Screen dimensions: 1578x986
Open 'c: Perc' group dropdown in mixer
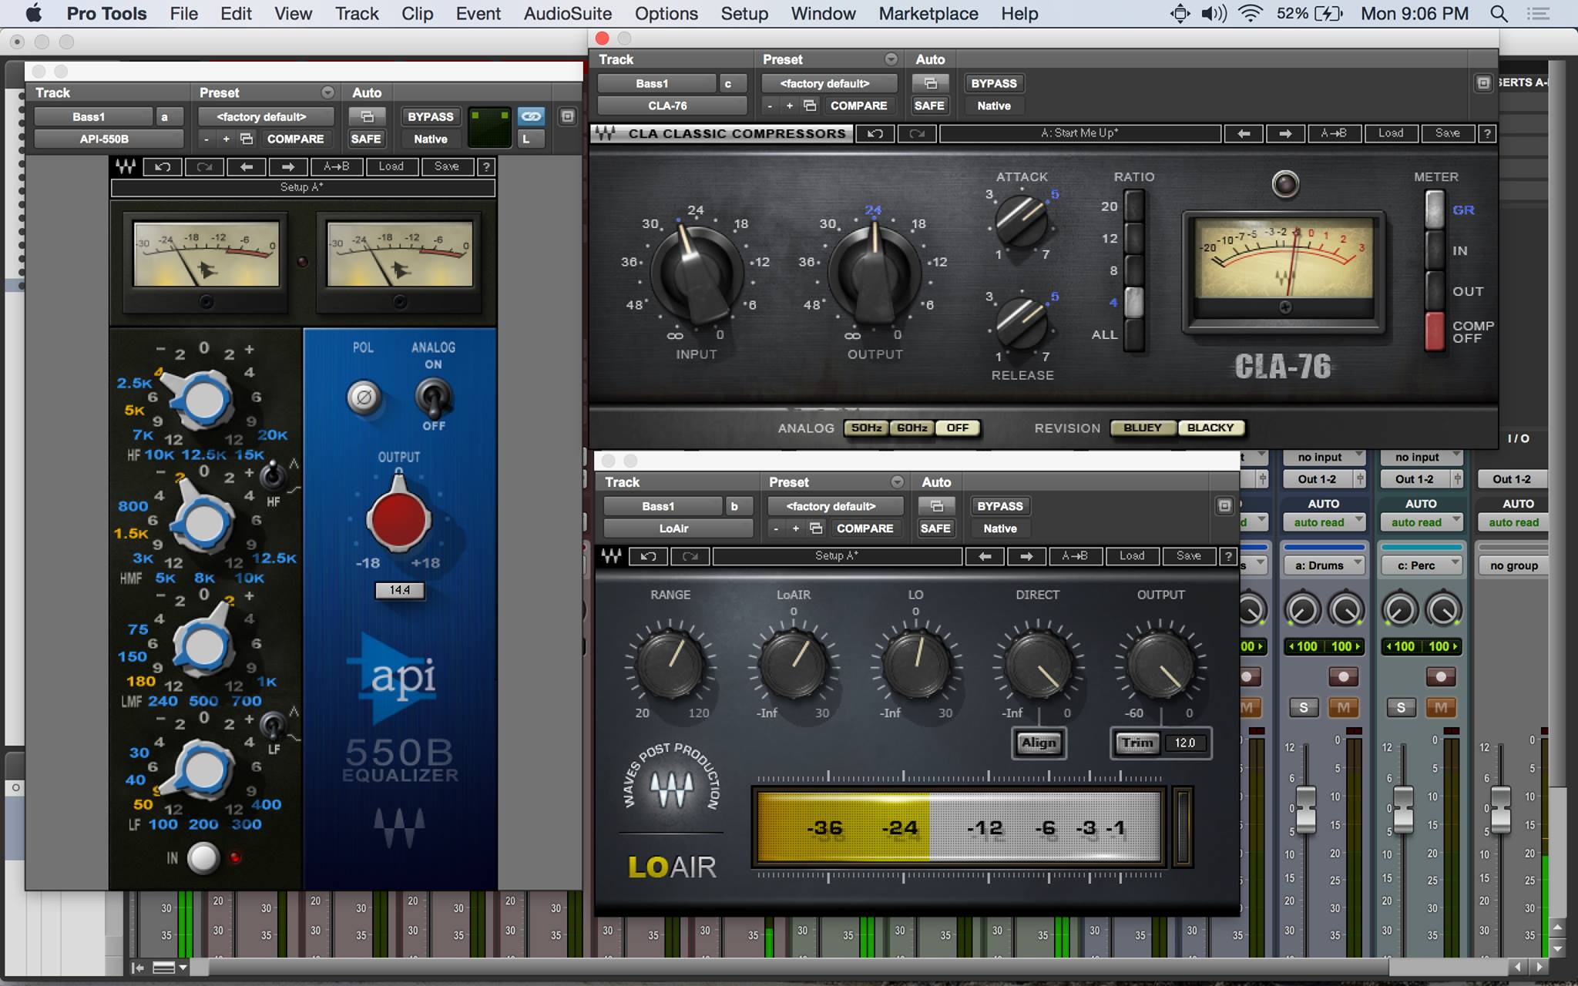pyautogui.click(x=1422, y=565)
